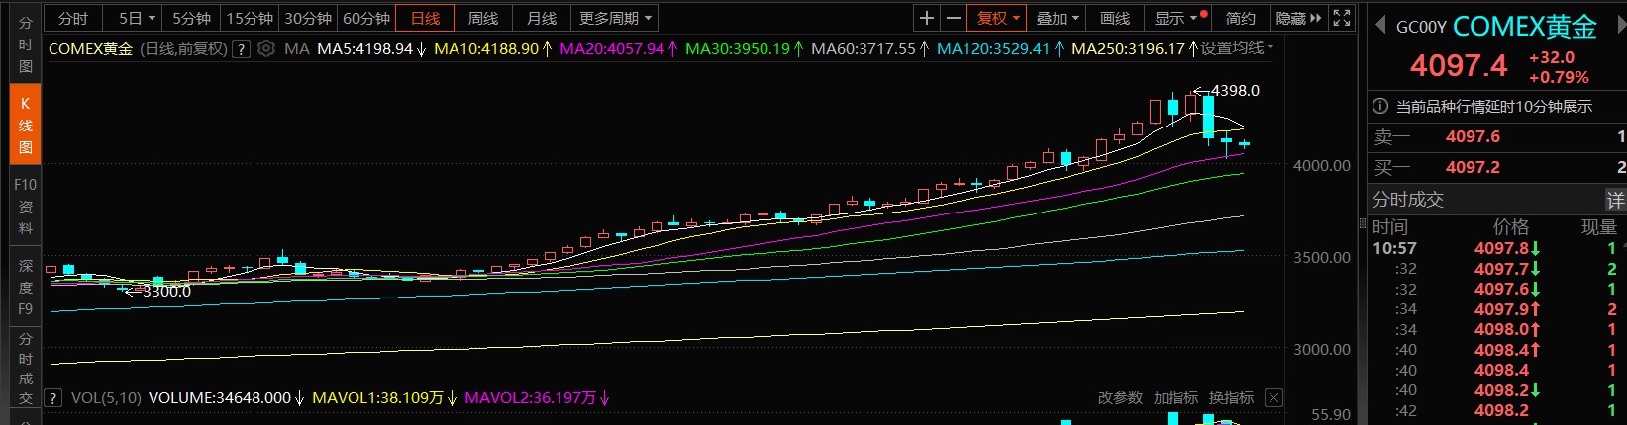Viewport: 1627px width, 425px height.
Task: Open 复权 adjustment dropdown
Action: point(998,18)
